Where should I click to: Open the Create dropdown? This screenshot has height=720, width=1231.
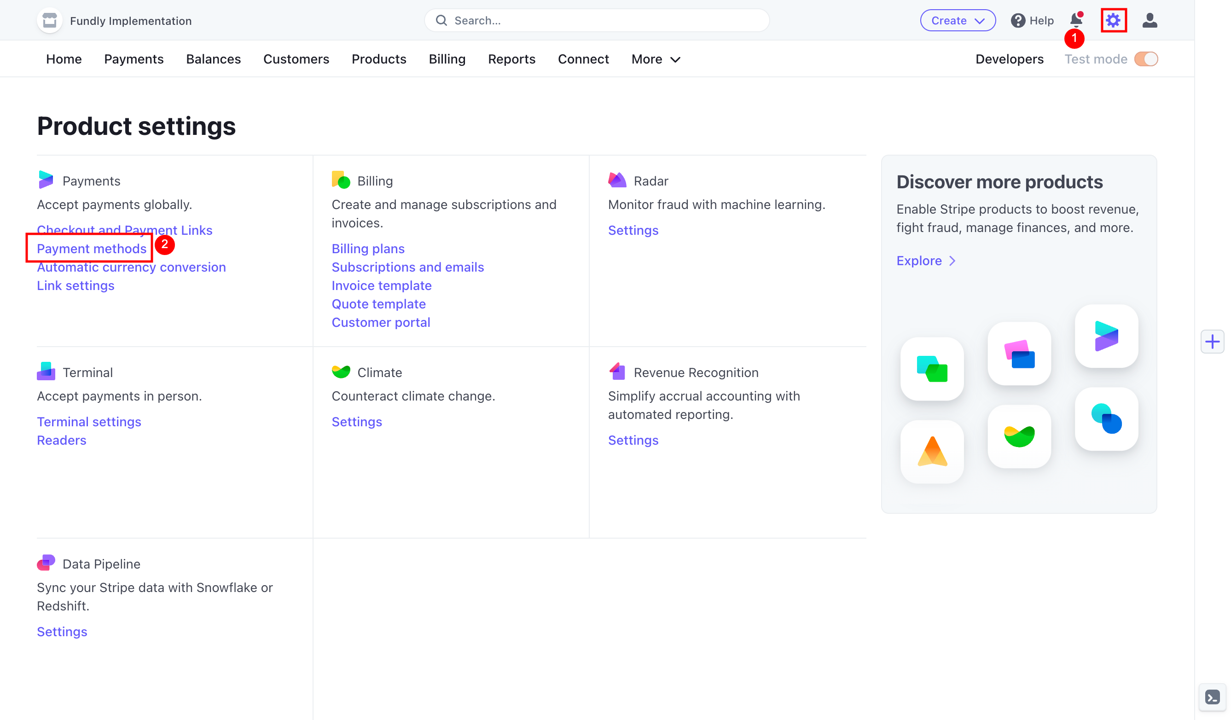coord(958,21)
